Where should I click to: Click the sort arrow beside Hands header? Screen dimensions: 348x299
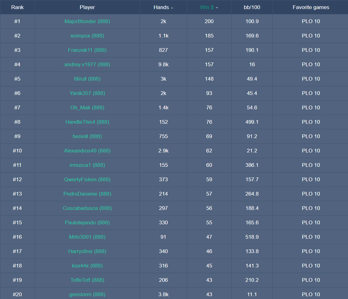[172, 8]
